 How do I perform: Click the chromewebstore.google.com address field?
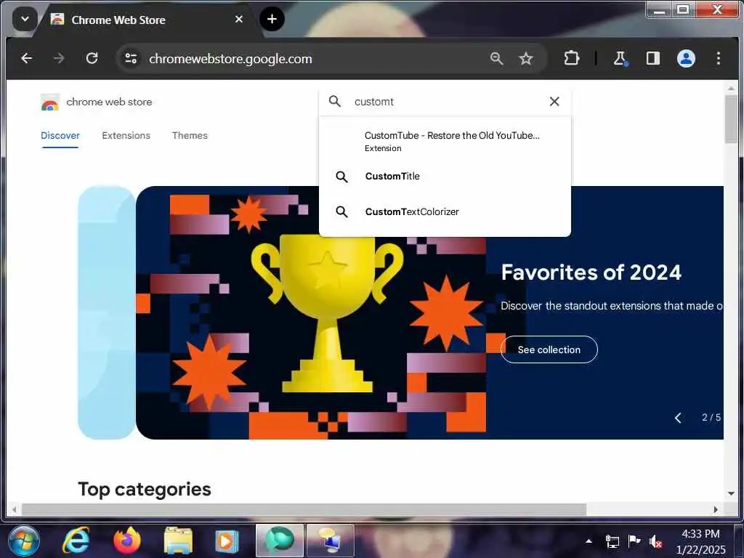point(230,59)
